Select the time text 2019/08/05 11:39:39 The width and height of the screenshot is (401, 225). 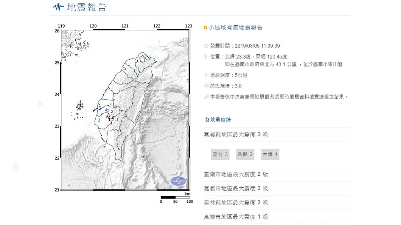click(257, 46)
